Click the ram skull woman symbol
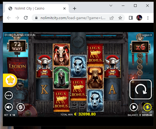 pyautogui.click(x=61, y=55)
